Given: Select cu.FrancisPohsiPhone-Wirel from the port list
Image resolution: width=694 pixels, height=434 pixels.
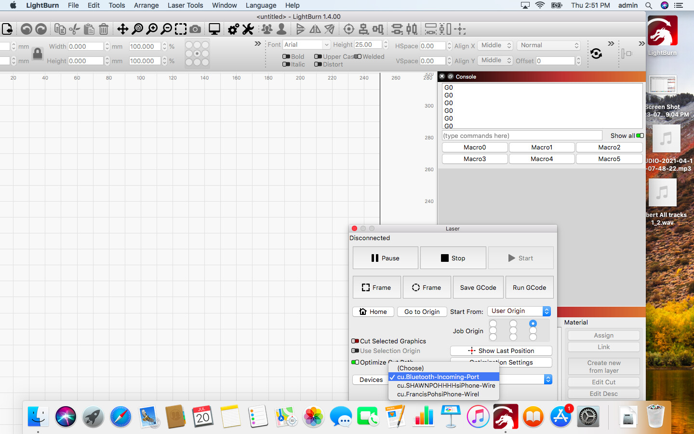Looking at the screenshot, I should click(x=439, y=394).
